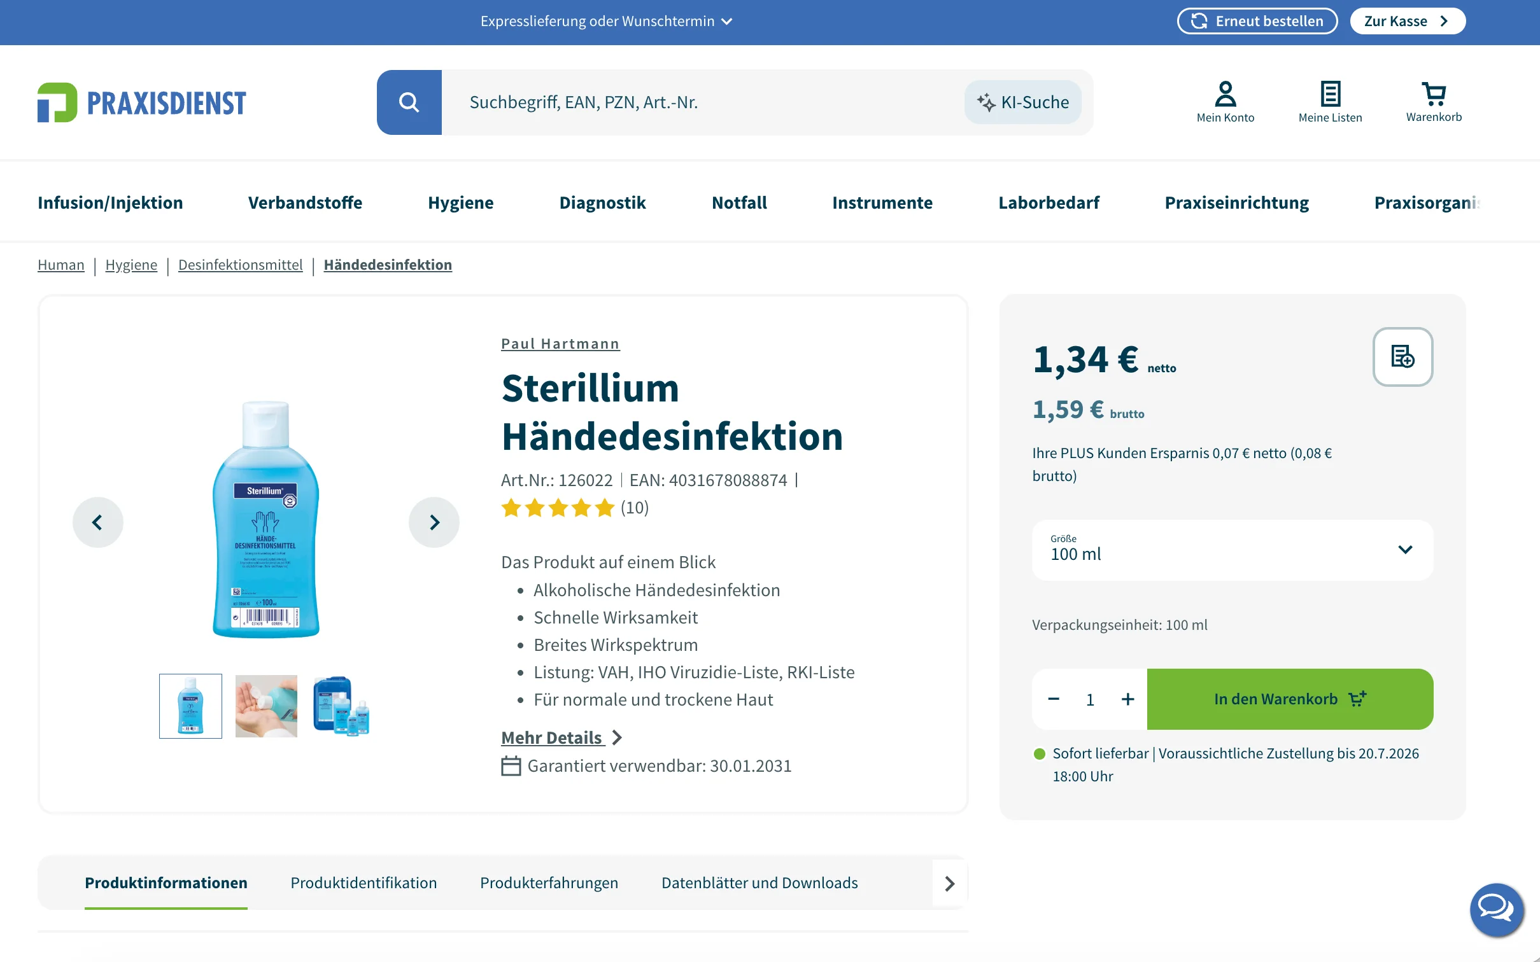This screenshot has width=1540, height=962.
Task: Decrease quantity with the minus button
Action: (x=1054, y=699)
